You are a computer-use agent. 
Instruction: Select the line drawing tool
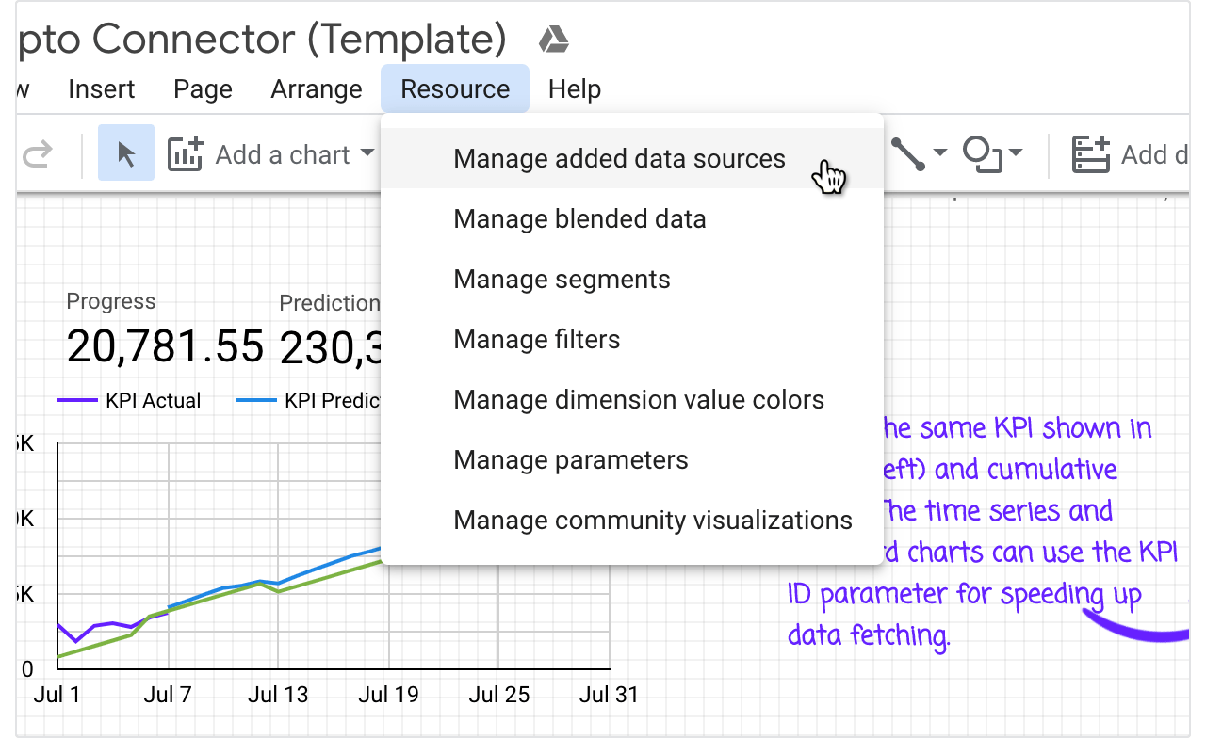(908, 153)
